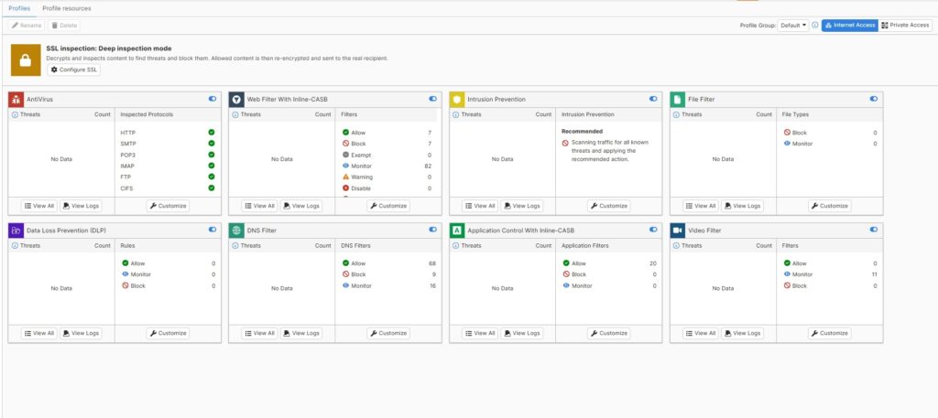Click the Web Filter card icon
Screen dimensions: 938x418
pyautogui.click(x=236, y=99)
